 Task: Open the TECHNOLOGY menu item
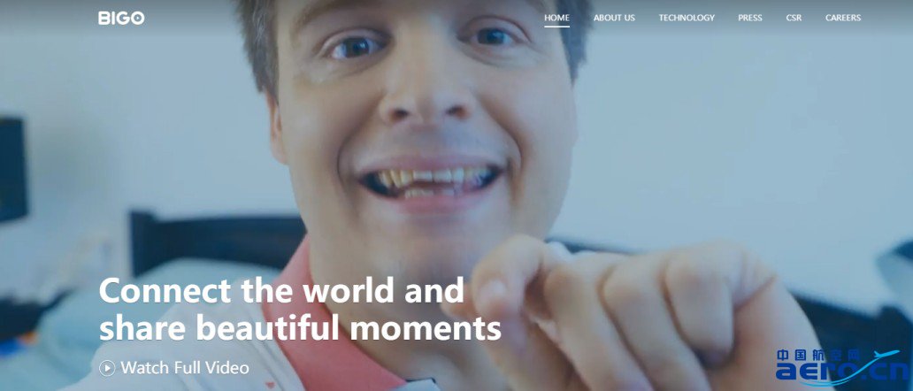687,18
